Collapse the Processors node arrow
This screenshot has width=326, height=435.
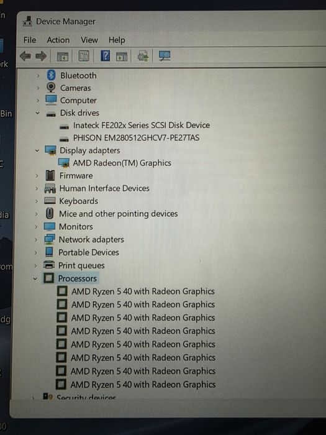click(35, 278)
